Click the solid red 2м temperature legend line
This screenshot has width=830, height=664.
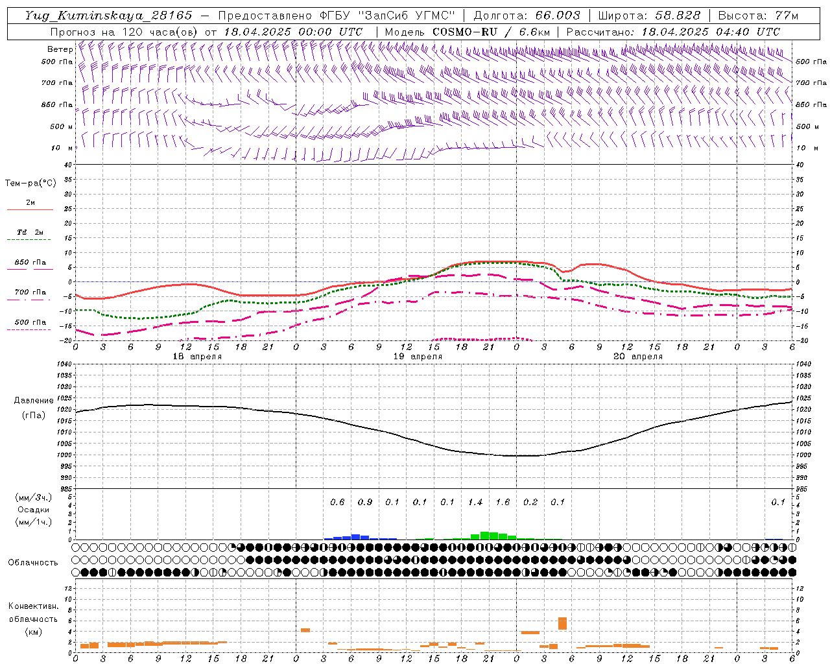(30, 209)
